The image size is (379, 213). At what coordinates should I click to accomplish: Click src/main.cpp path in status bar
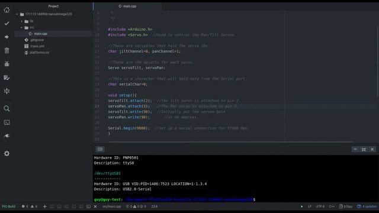tap(112, 206)
